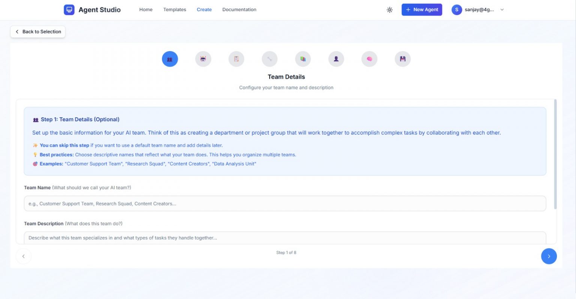Open the wrench tools step

coord(269,59)
